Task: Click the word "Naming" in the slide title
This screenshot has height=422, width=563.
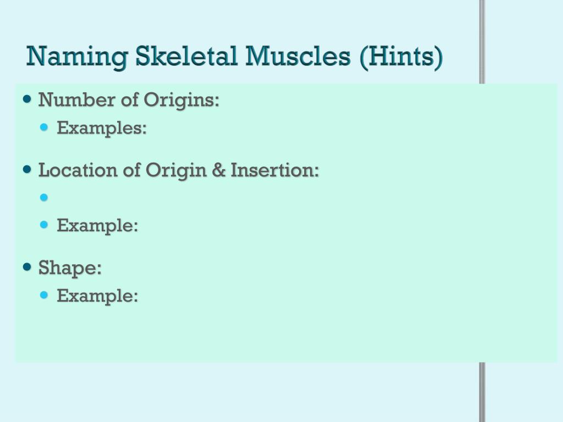Action: point(77,57)
